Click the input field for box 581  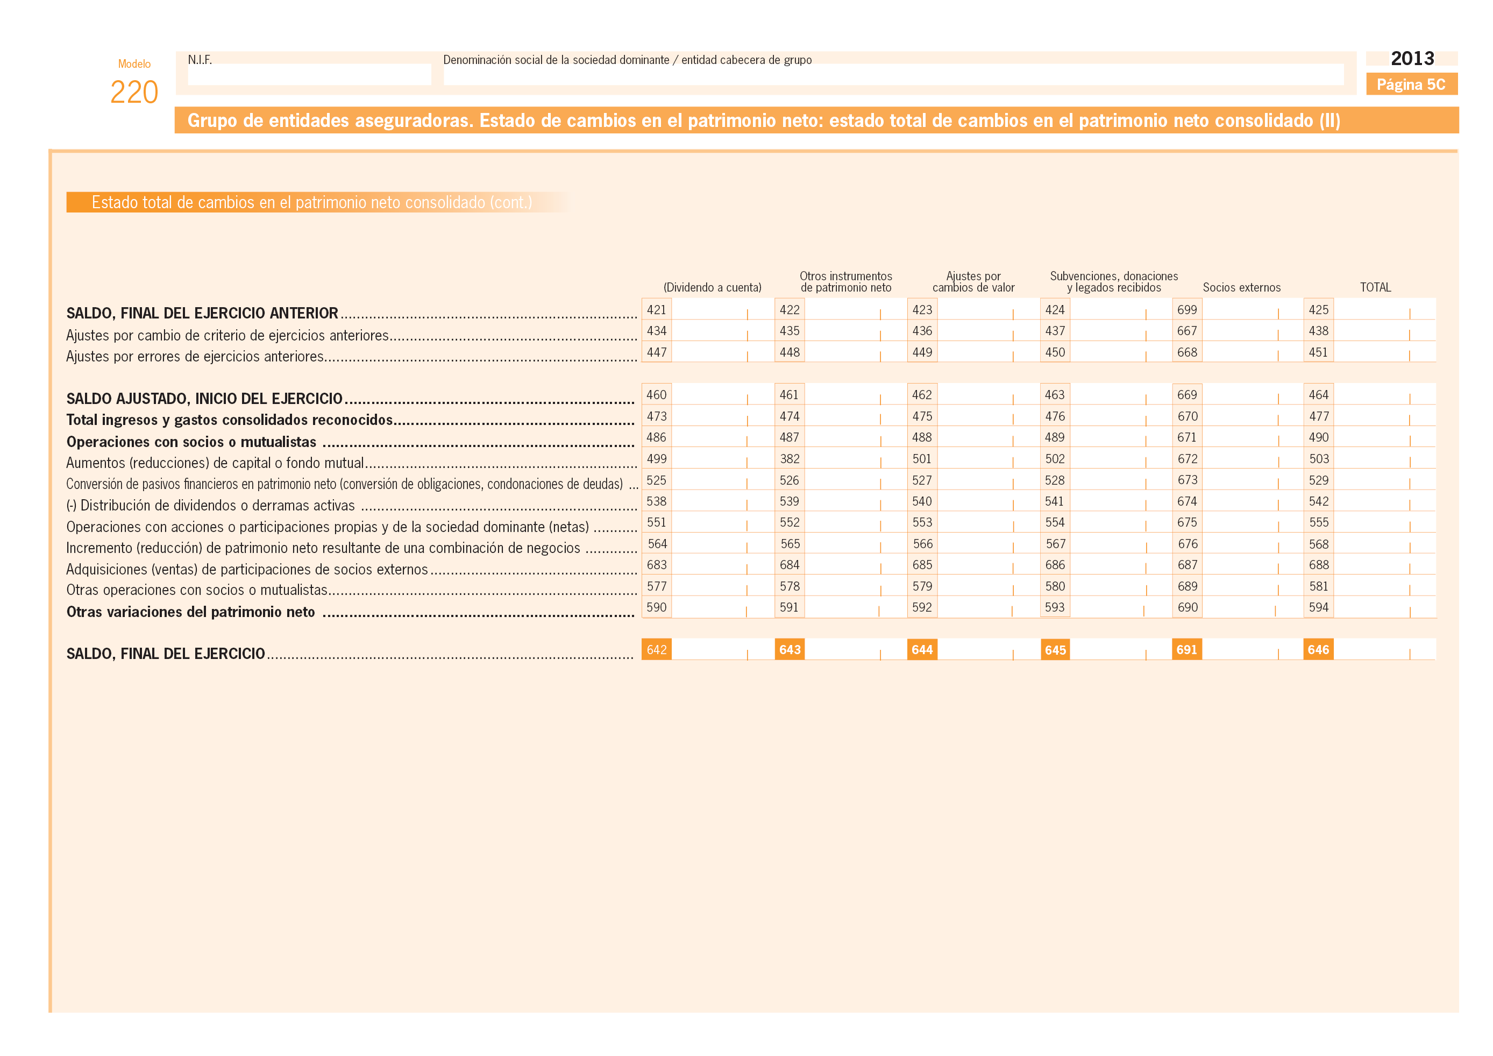click(x=1384, y=586)
